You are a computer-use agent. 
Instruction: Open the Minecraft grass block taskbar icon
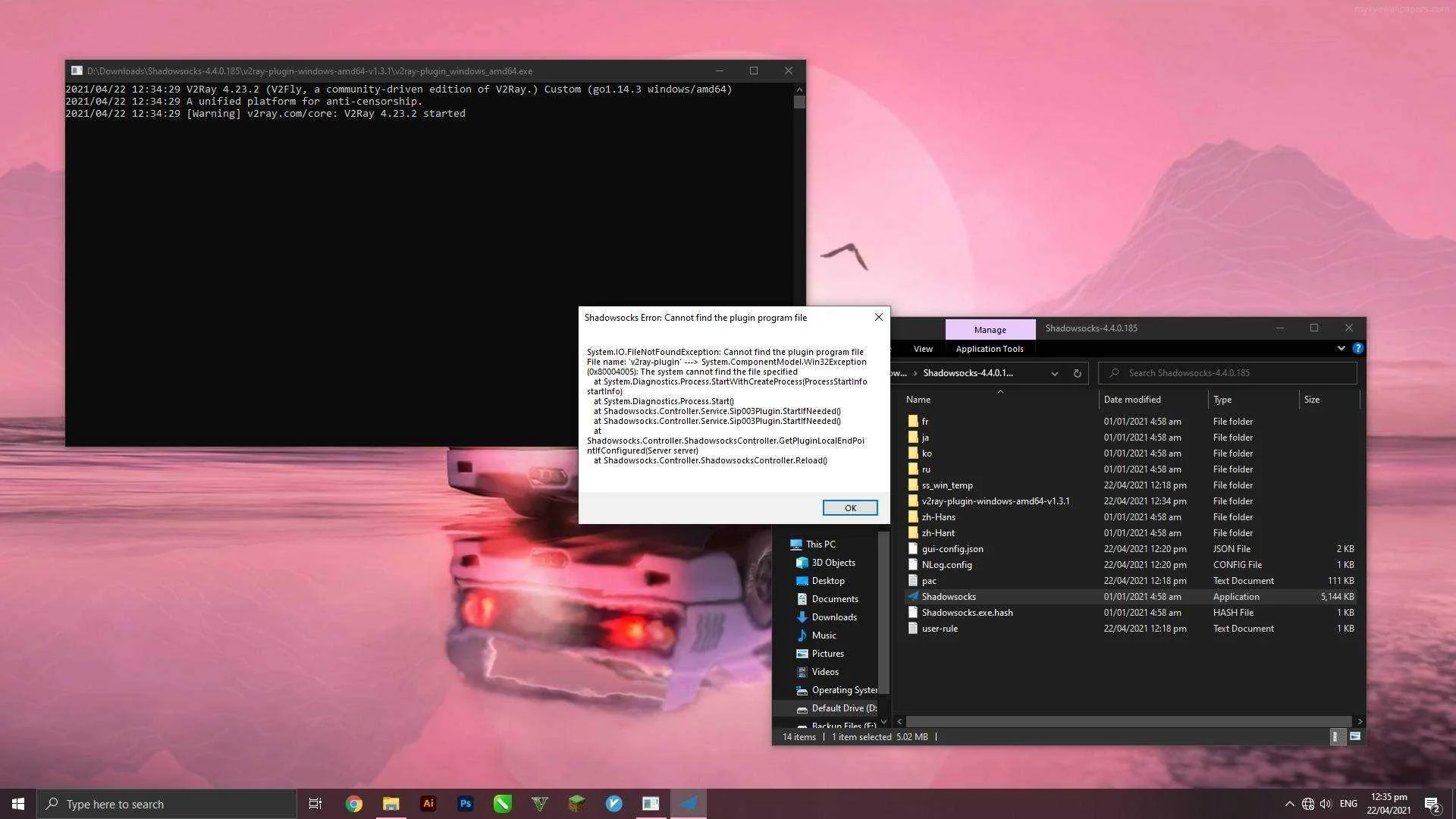pyautogui.click(x=576, y=804)
